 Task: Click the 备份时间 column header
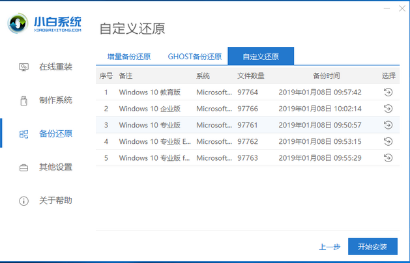tap(327, 76)
